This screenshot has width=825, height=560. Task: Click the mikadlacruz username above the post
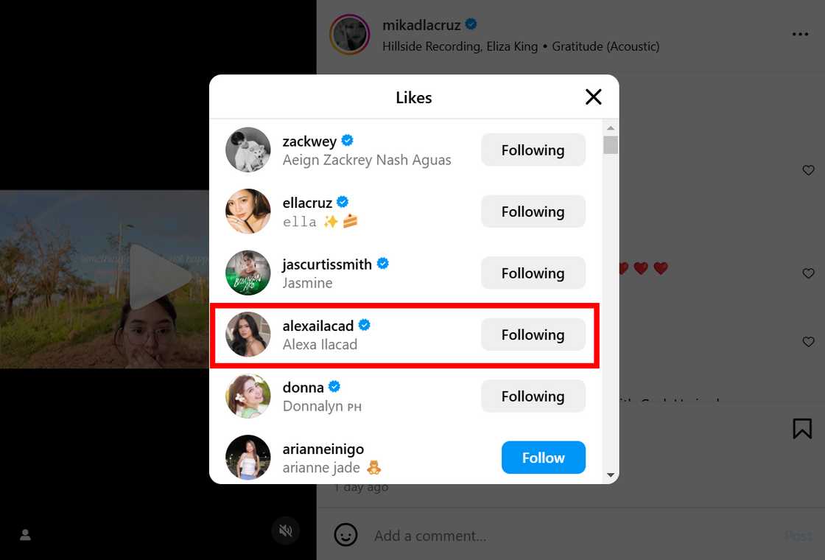pyautogui.click(x=422, y=24)
